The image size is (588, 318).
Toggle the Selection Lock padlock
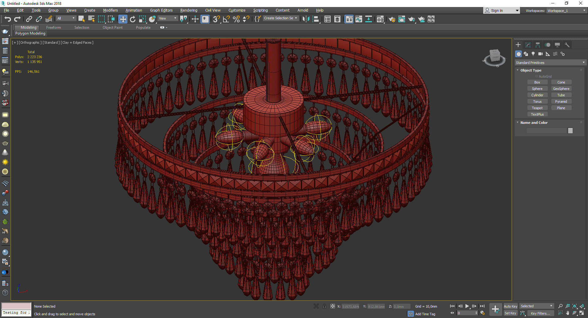324,306
